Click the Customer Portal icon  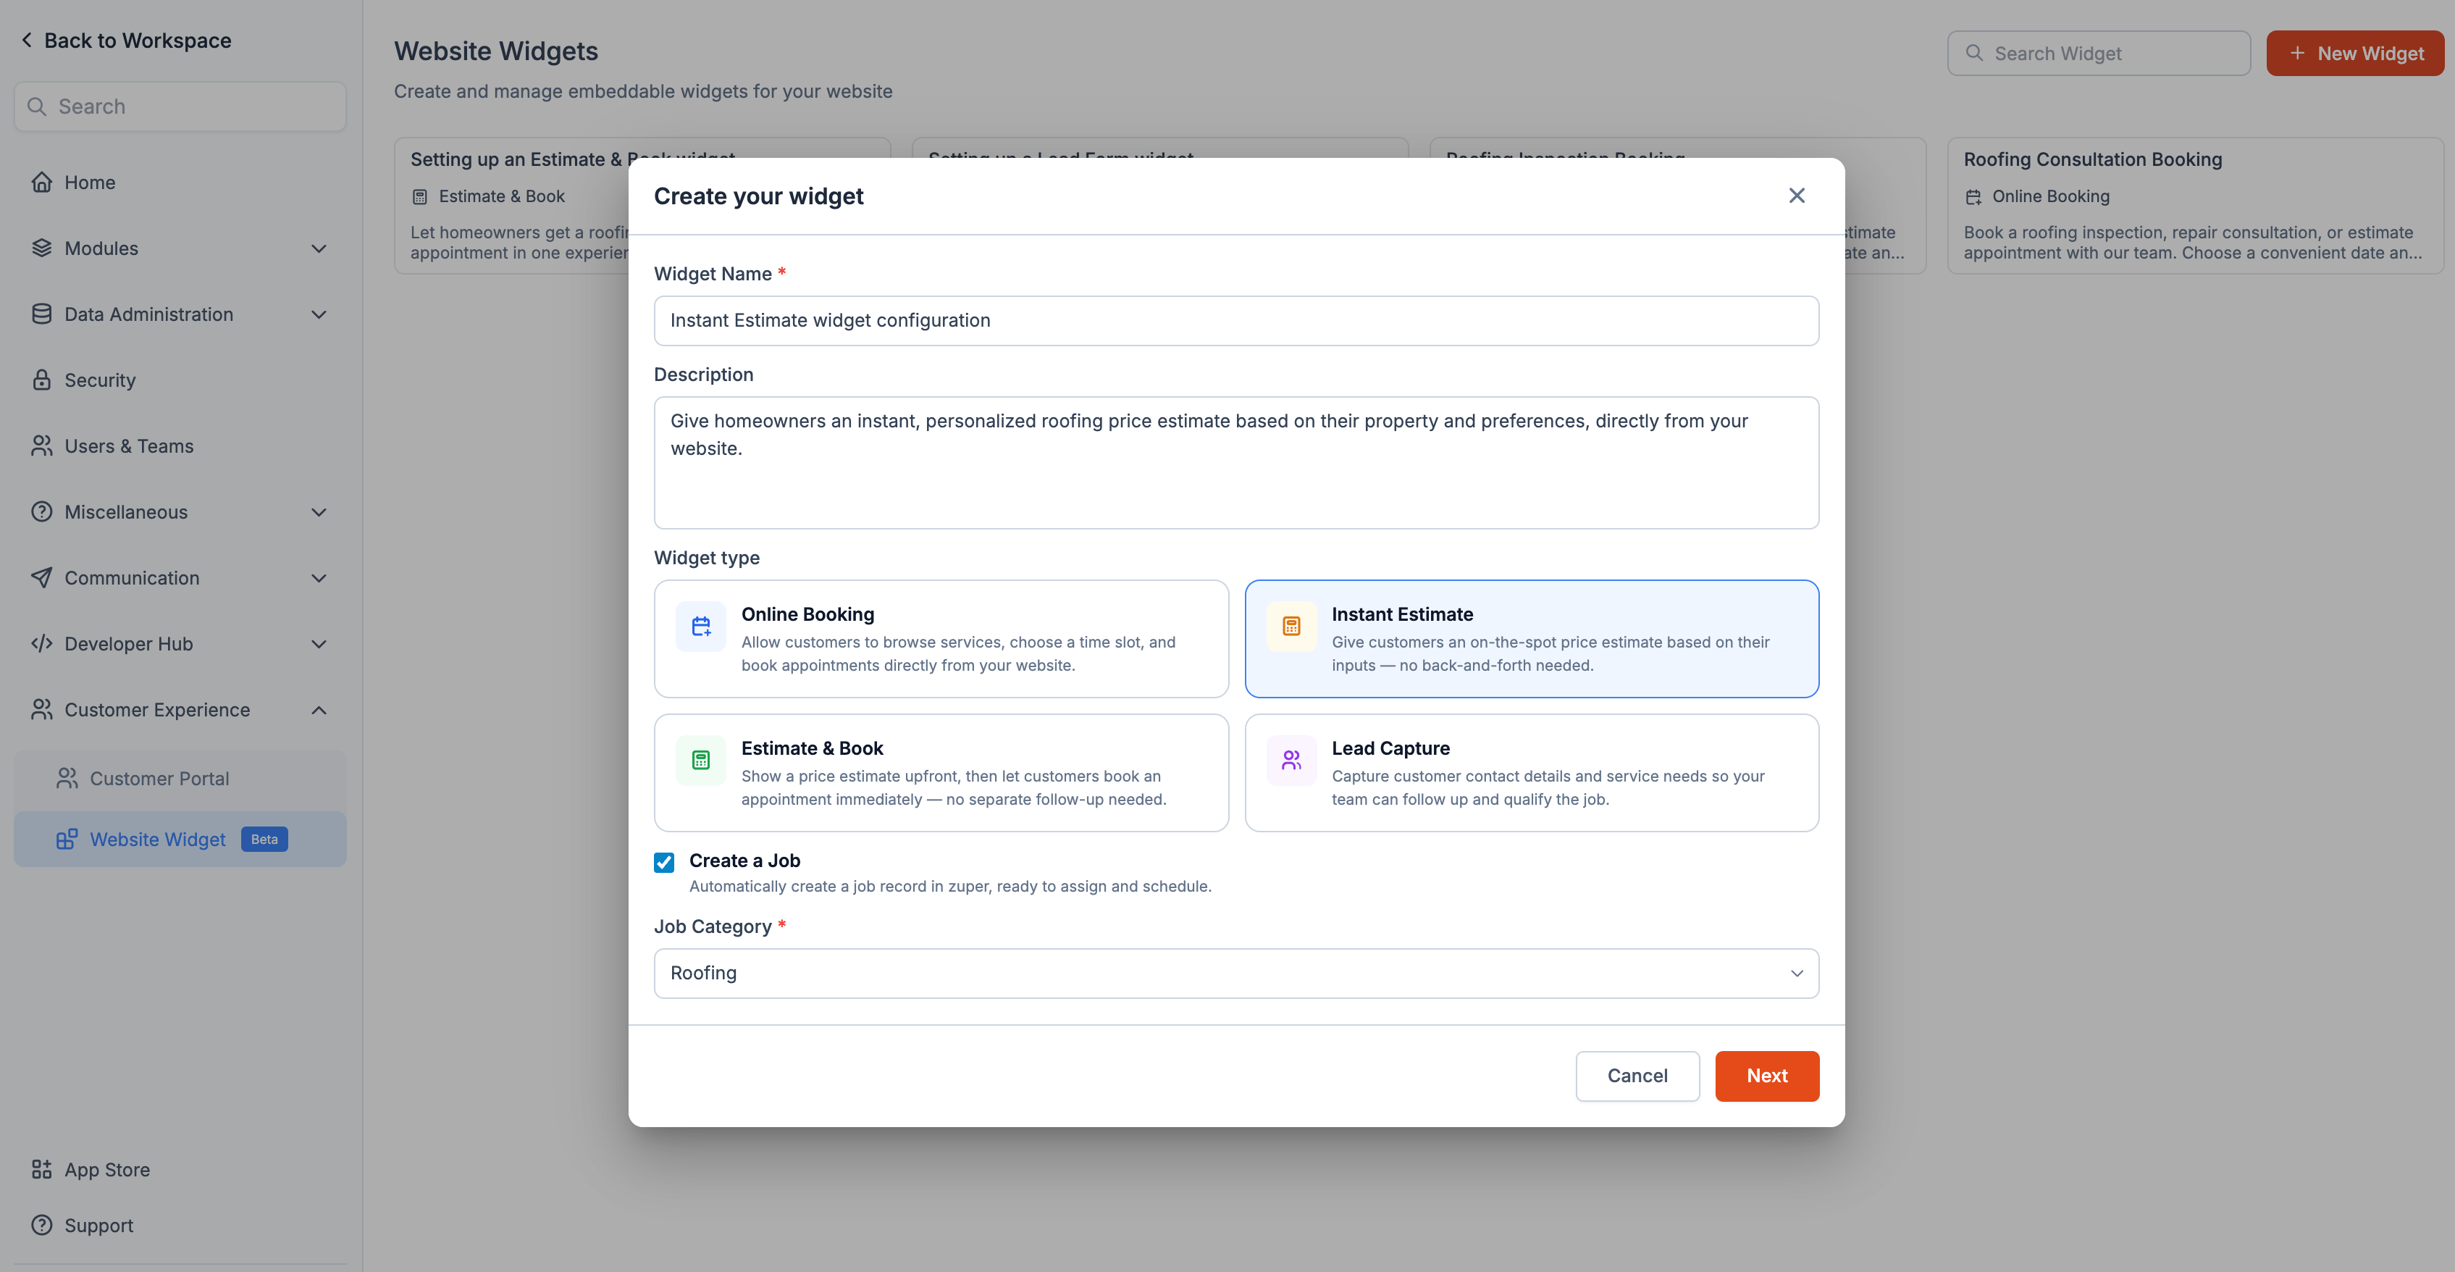coord(67,778)
